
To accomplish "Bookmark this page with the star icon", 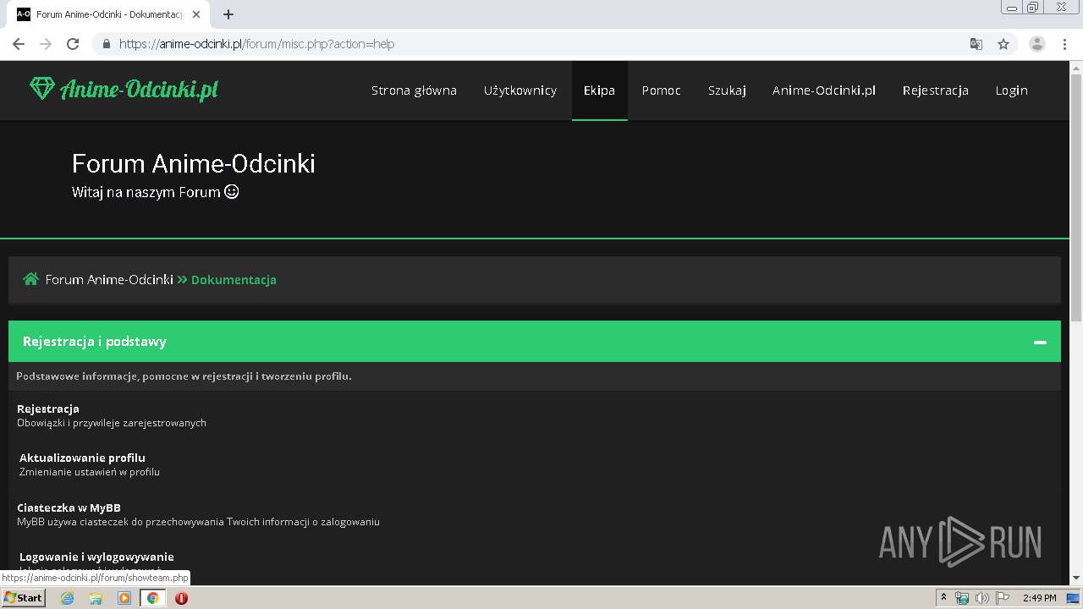I will pos(1003,44).
